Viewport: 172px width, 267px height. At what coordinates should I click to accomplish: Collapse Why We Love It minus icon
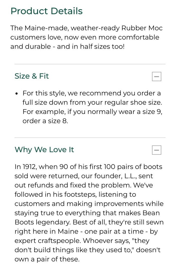click(156, 150)
